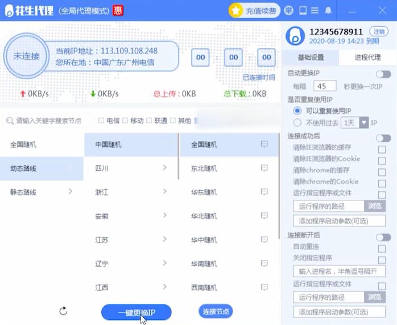Expand the 安徽 province row
The height and width of the screenshot is (325, 397).
tap(131, 216)
